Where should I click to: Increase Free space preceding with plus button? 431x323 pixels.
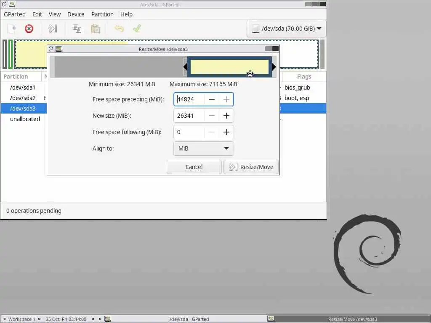pyautogui.click(x=226, y=99)
